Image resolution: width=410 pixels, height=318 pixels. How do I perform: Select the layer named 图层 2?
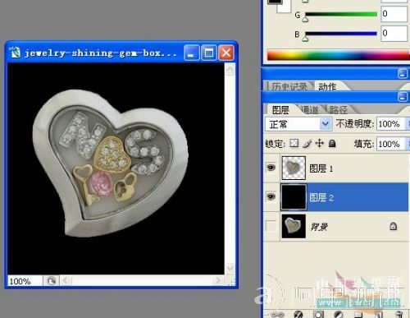point(321,197)
